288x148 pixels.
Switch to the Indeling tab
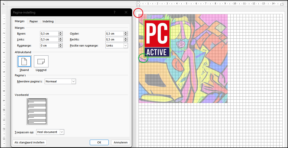coord(48,21)
